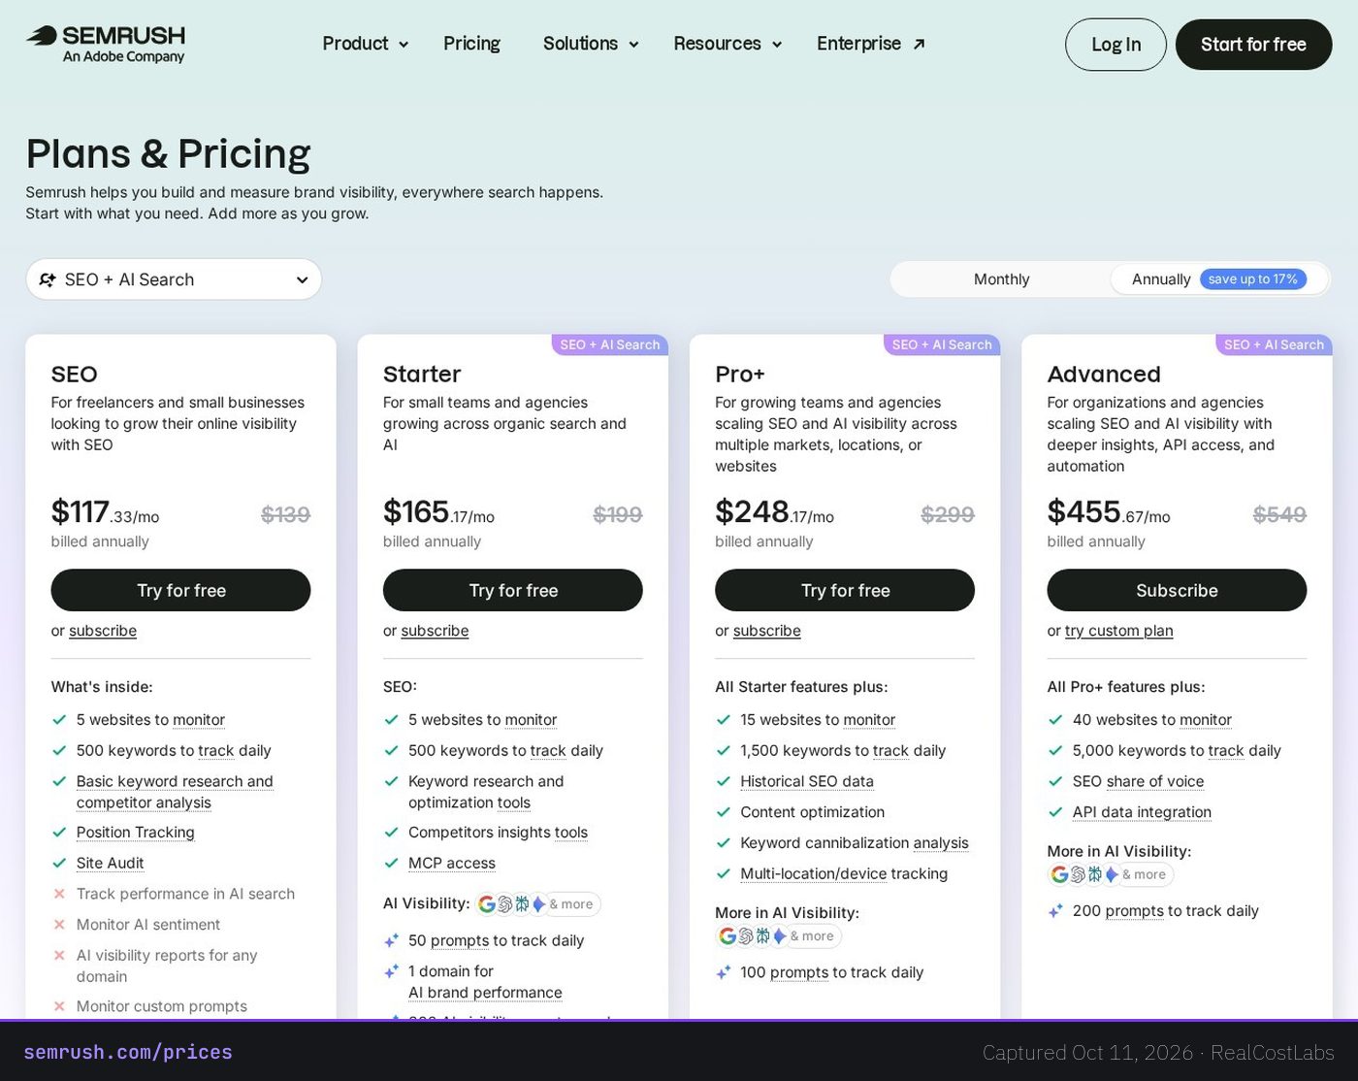Click Try for free in Starter plan
Viewport: 1358px width, 1081px height.
[x=513, y=590]
